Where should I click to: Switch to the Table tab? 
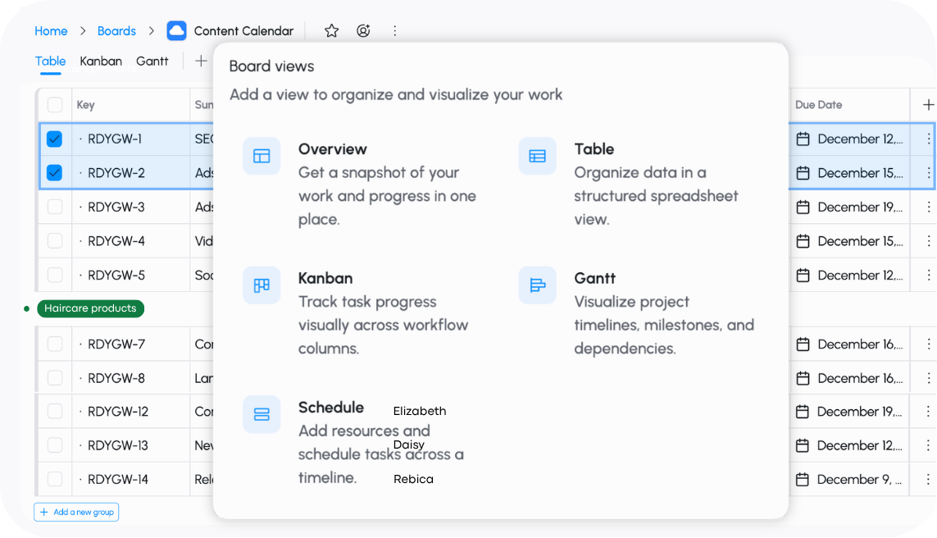50,61
